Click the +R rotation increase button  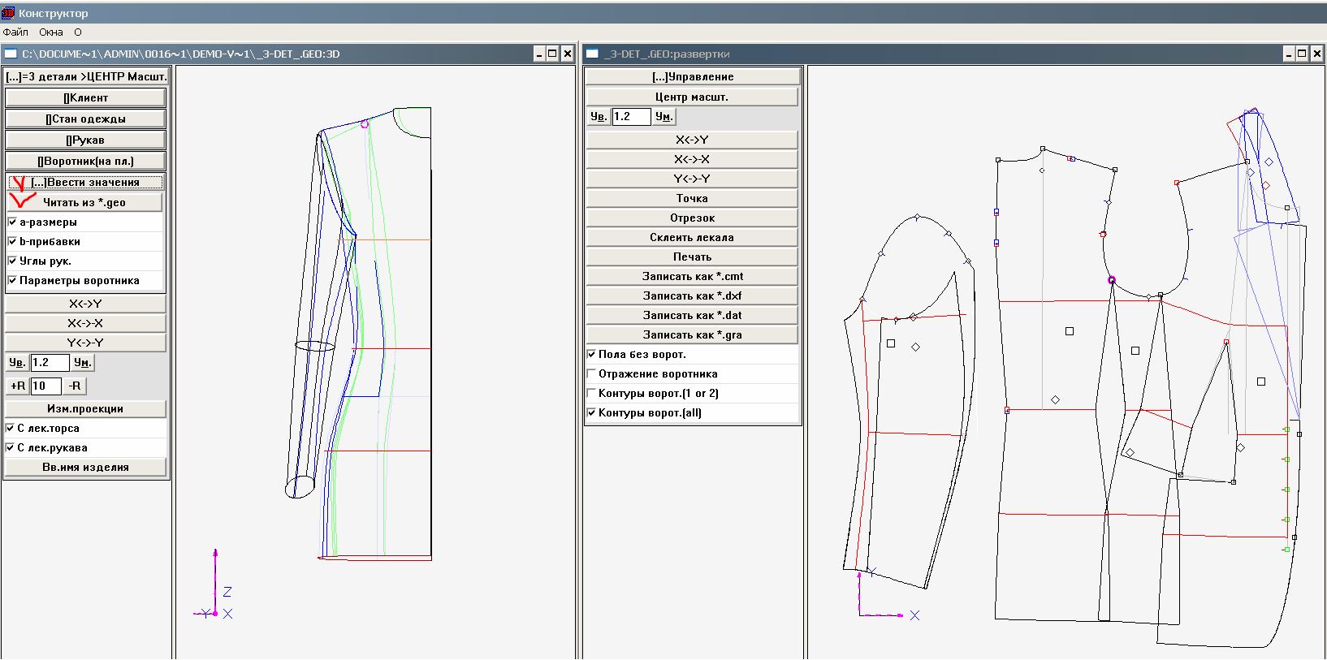click(x=17, y=386)
